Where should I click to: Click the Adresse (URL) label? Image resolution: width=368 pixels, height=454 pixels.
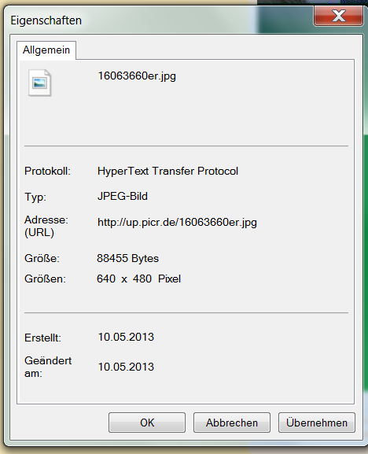point(46,226)
